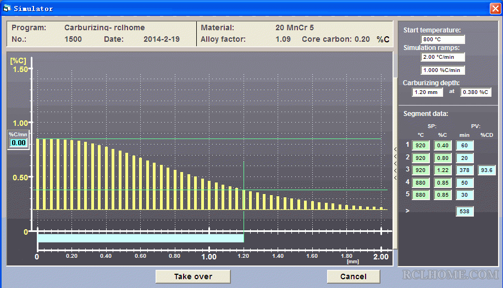Screen dimensions: 503x288
Task: Click the Simulation ramps: label
Action: pos(432,48)
